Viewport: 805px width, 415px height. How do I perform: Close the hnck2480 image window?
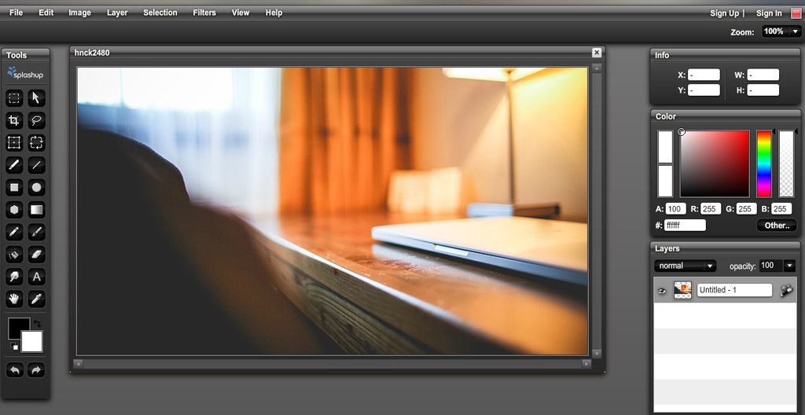coord(596,53)
